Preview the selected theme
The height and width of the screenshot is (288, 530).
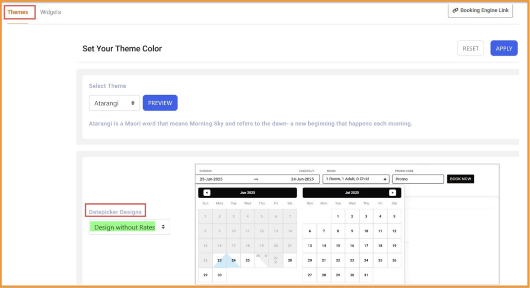click(x=160, y=103)
